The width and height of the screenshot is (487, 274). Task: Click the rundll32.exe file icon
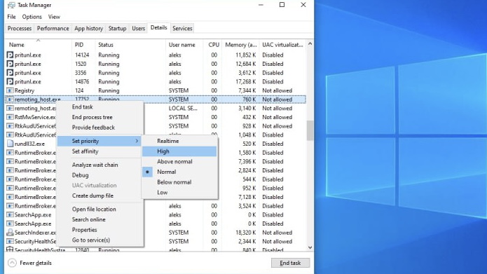coord(10,144)
